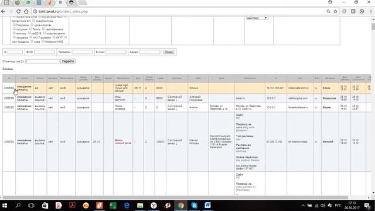Open the zoom magnifier in the address bar
Image resolution: width=375 pixels, height=211 pixels.
coord(328,11)
